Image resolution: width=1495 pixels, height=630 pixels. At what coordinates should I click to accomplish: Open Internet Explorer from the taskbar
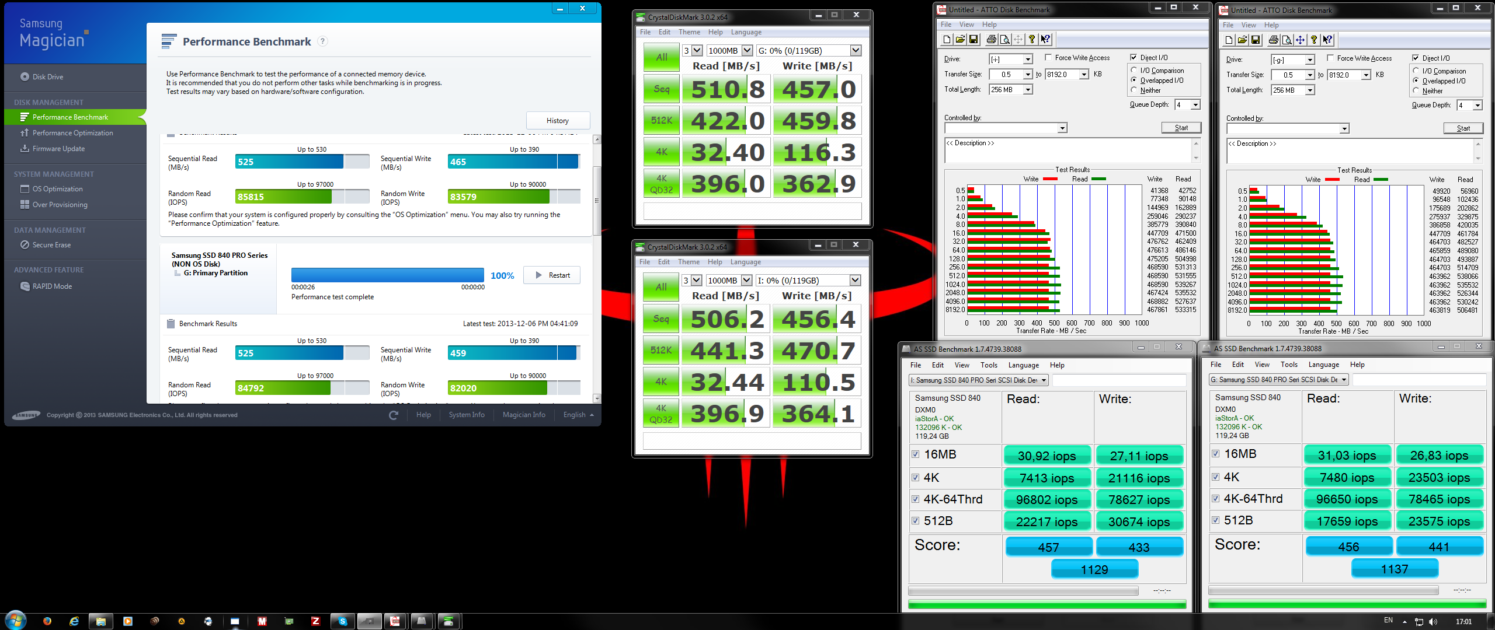74,621
